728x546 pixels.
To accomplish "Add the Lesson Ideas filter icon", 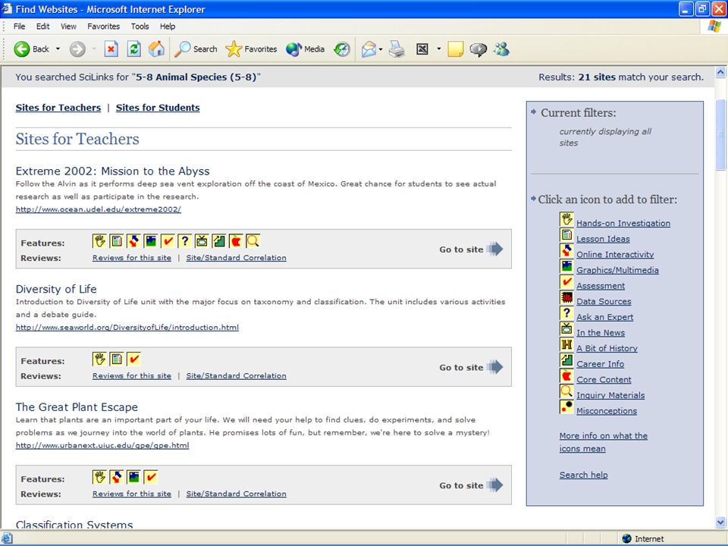I will [x=566, y=234].
